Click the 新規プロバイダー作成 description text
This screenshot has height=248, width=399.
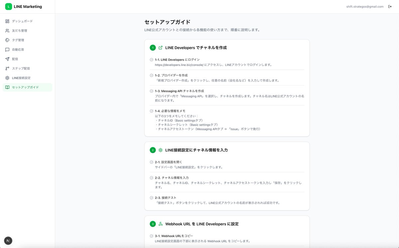point(217,81)
